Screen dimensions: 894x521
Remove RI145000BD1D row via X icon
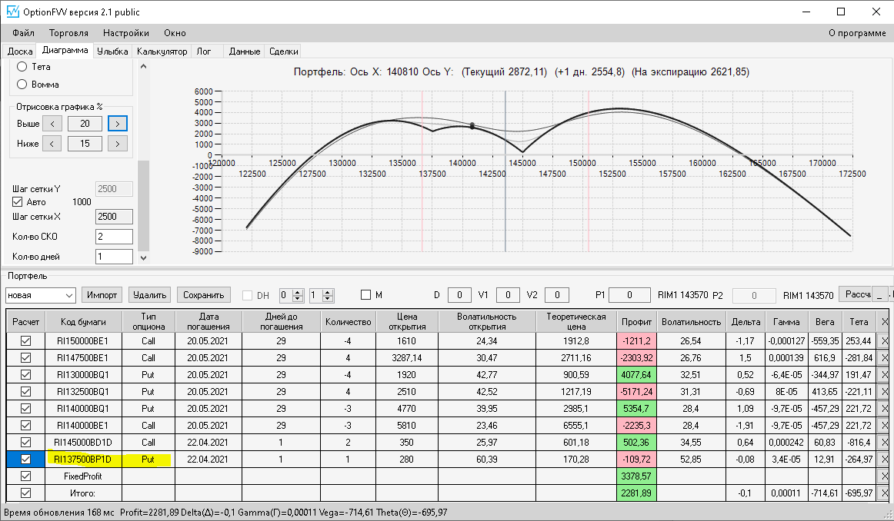click(x=884, y=443)
